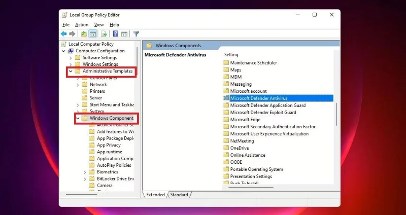The image size is (406, 215).
Task: Click the settings list vertical scrollbar
Action: [336, 114]
